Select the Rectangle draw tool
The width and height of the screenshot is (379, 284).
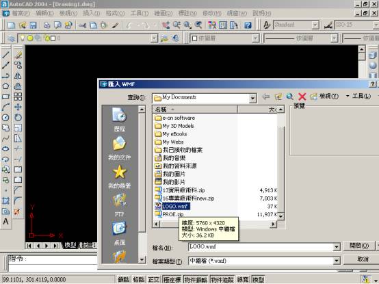[x=5, y=96]
